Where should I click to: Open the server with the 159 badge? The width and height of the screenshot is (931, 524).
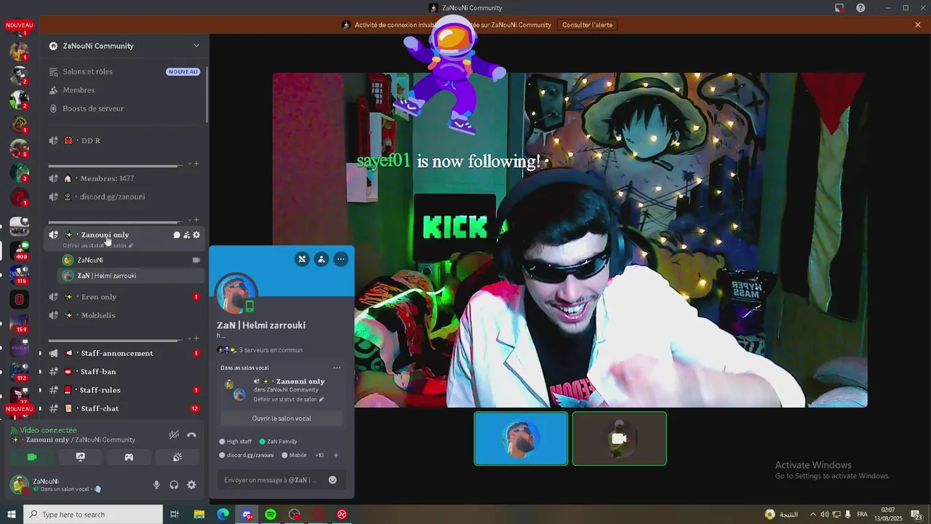[20, 324]
